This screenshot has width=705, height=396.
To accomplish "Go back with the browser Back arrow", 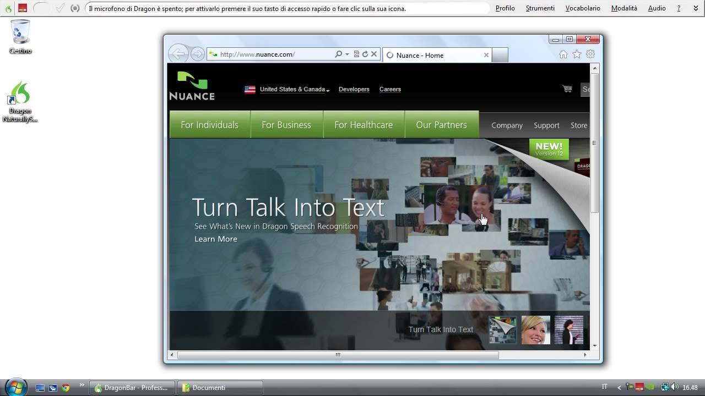I will [178, 54].
